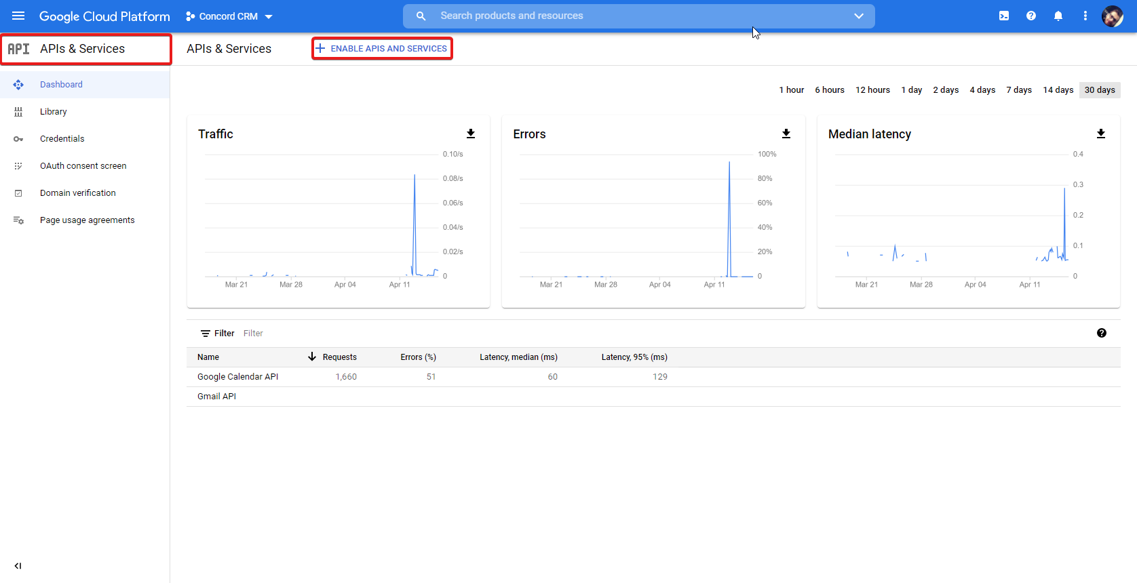
Task: Open the three-dot settings menu
Action: click(1085, 16)
